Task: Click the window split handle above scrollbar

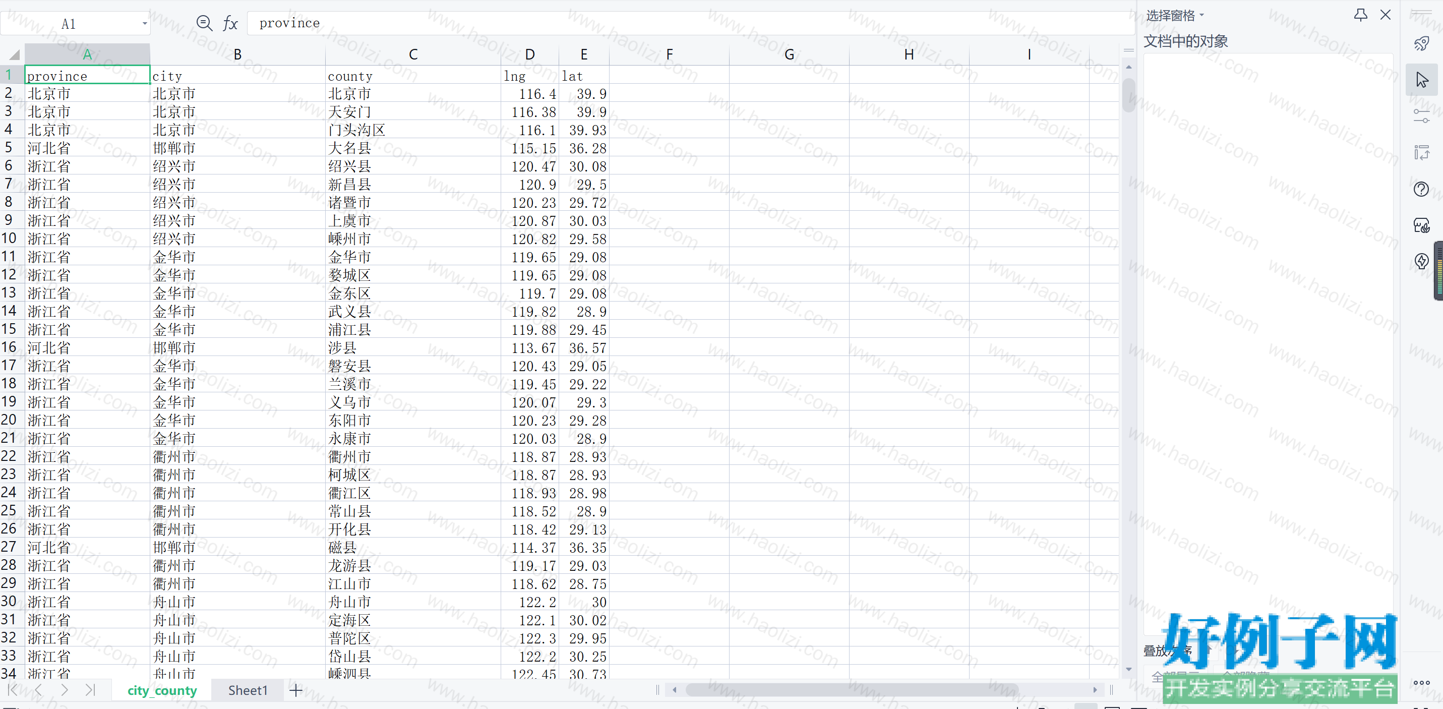Action: point(1129,50)
